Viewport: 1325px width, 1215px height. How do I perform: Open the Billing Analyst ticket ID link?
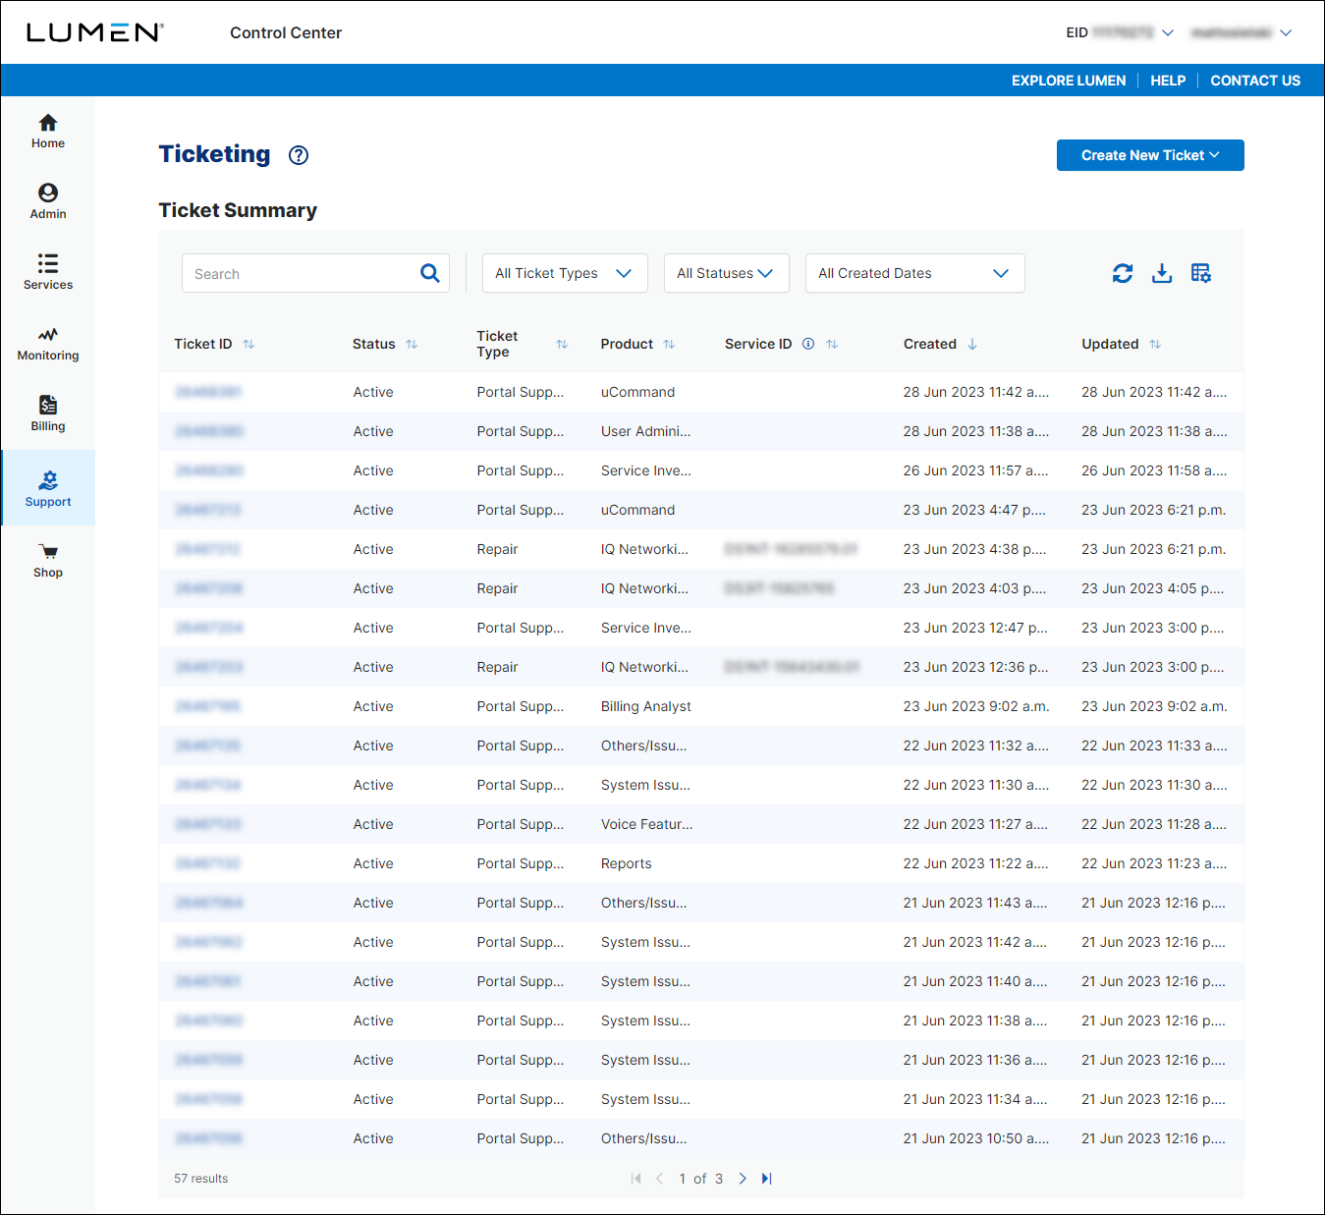pyautogui.click(x=207, y=706)
